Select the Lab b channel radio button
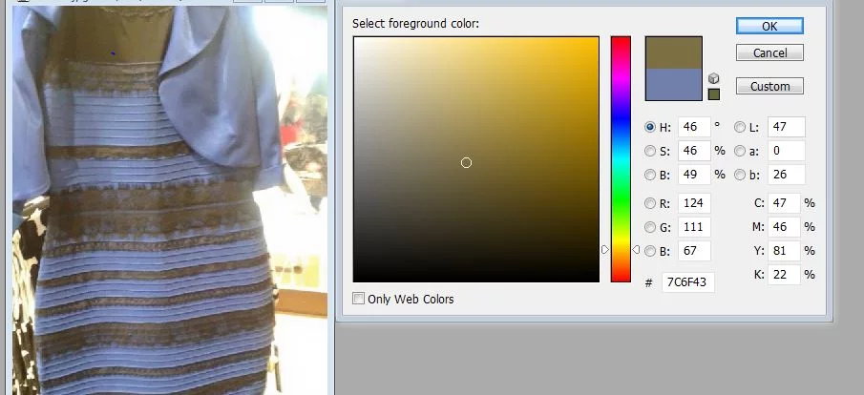Image resolution: width=864 pixels, height=395 pixels. tap(740, 176)
